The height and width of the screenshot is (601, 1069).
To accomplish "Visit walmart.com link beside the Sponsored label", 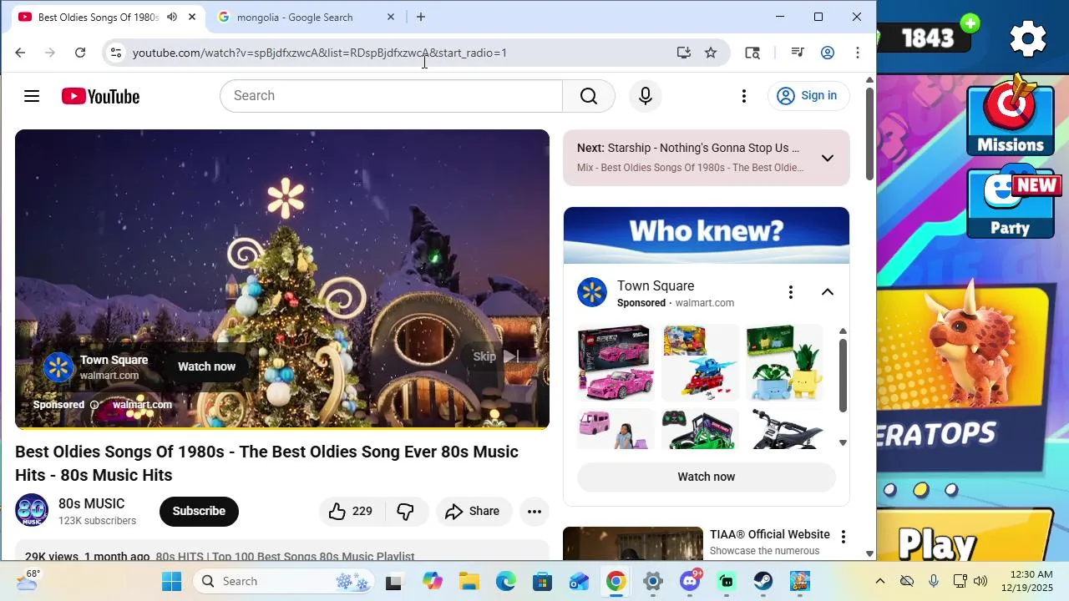I will (142, 405).
